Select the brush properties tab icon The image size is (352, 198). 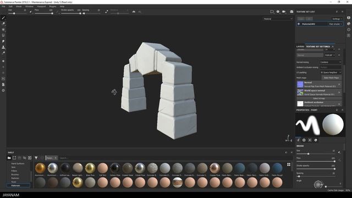pos(298,140)
